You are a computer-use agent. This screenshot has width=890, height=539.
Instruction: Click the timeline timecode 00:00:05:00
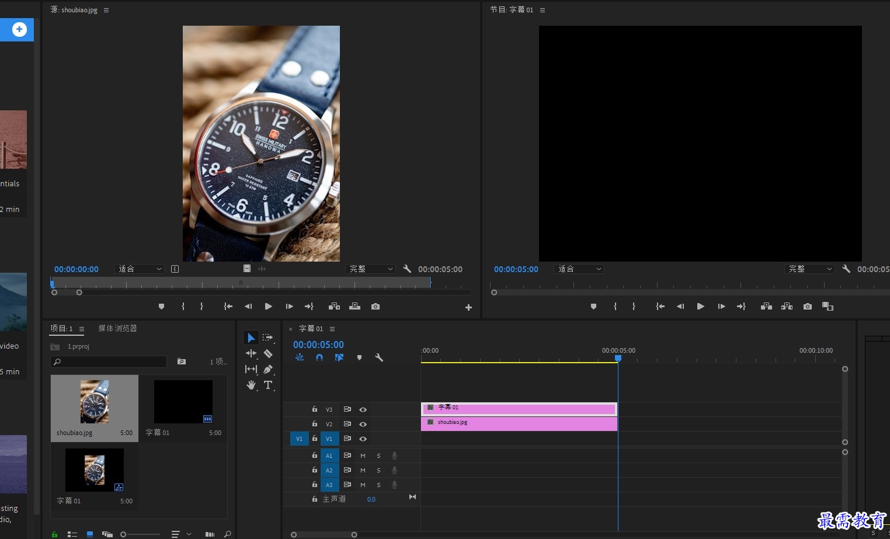point(318,345)
